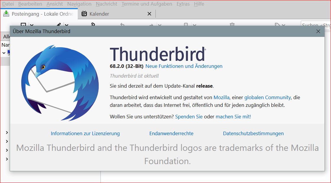331x183 pixels.
Task: Open the Endanwenderrechte link
Action: 171,133
